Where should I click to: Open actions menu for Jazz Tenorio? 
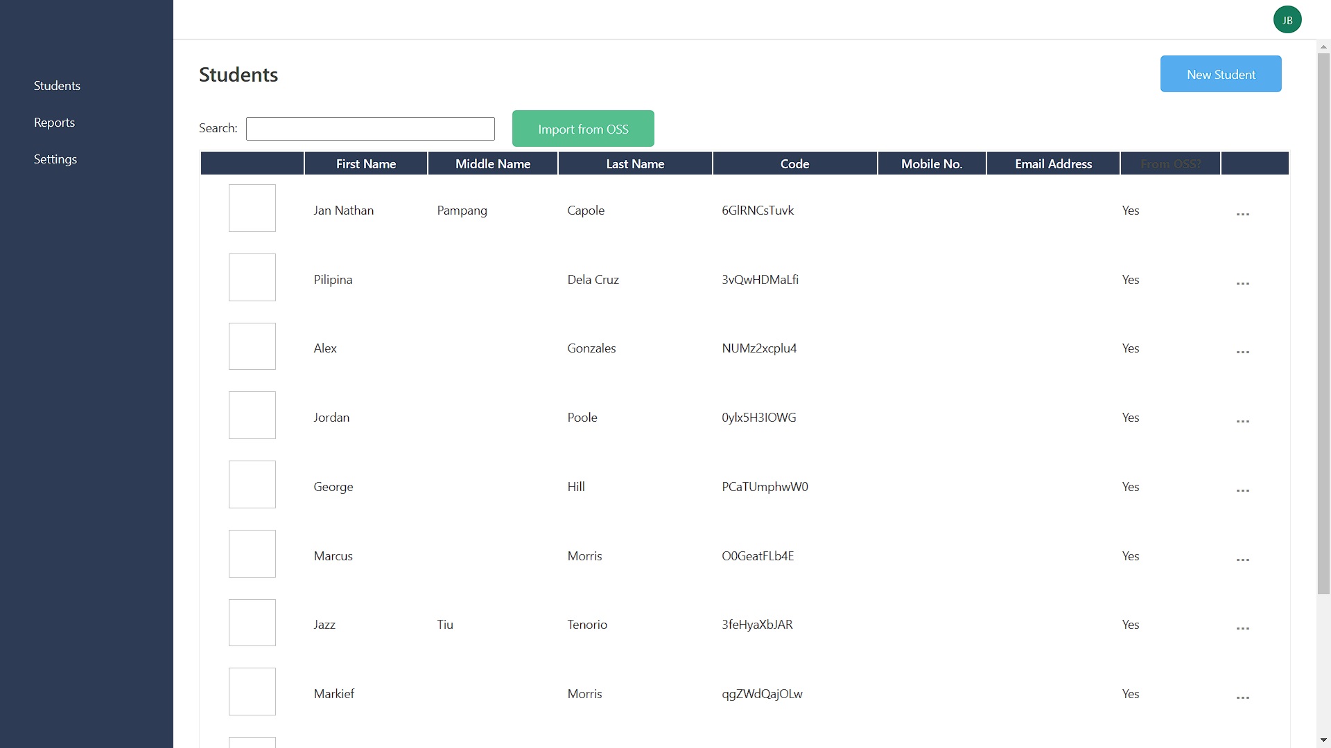[x=1243, y=628]
